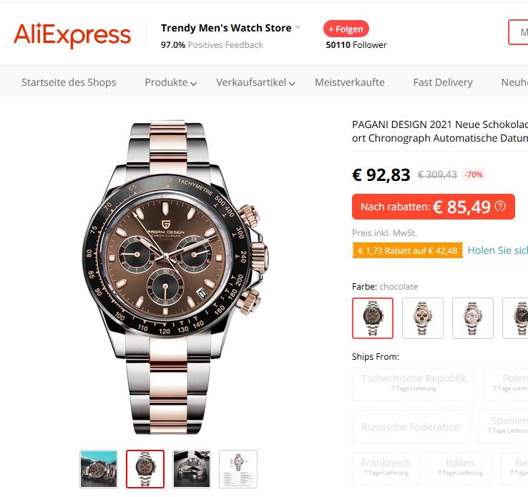Click the AliExpress logo
Viewport: 528px width, 497px height.
pos(72,35)
